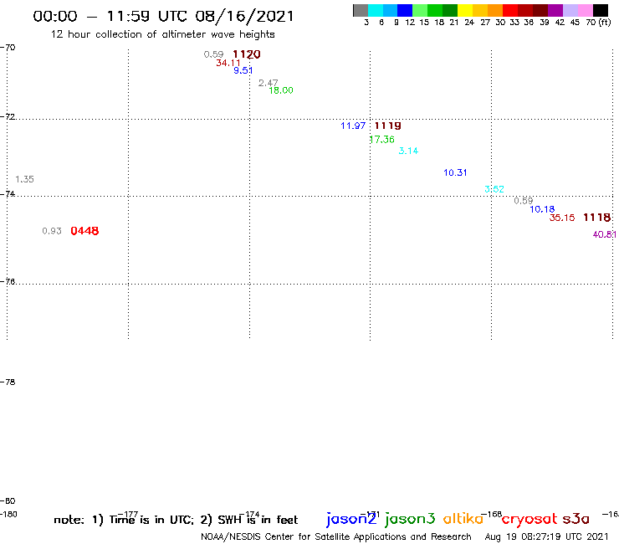Click the time stamp 1120
The width and height of the screenshot is (619, 544).
pos(246,54)
